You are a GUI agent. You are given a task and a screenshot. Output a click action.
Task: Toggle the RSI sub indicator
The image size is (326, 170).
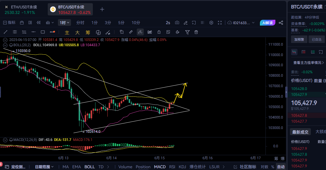[172, 167]
